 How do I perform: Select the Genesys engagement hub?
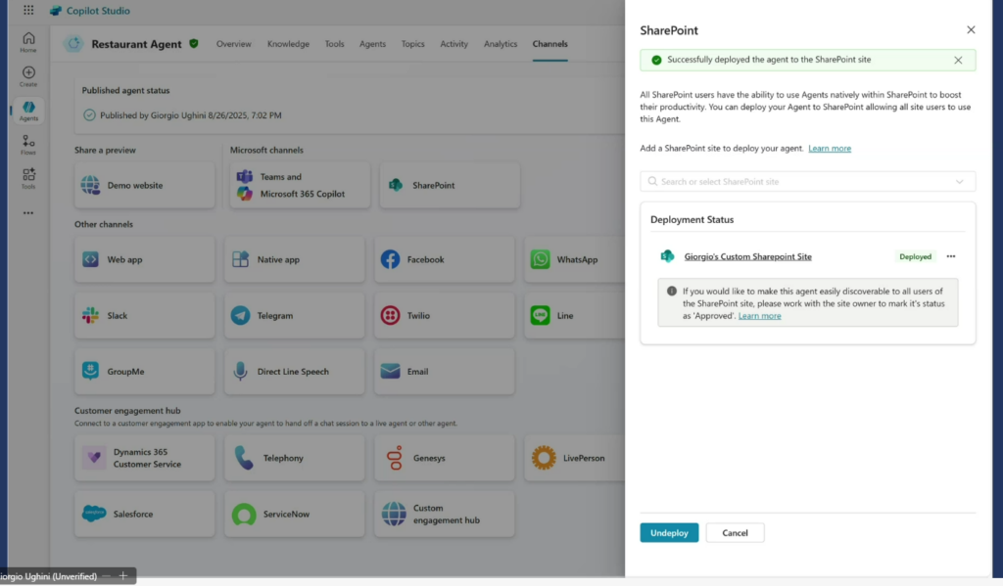(444, 458)
